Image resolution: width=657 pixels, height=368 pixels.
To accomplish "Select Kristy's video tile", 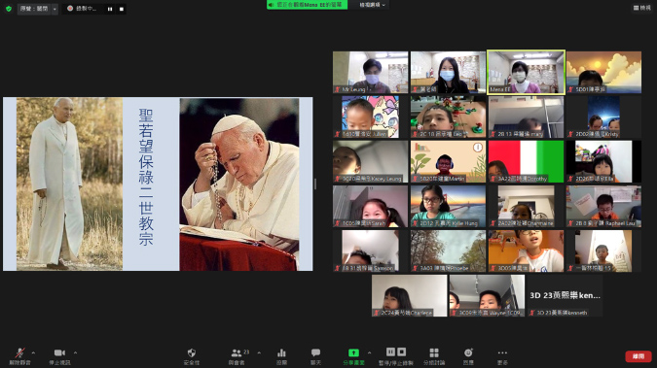I will 603,117.
